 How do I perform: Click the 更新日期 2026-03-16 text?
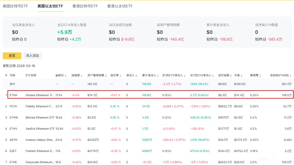tap(19, 66)
